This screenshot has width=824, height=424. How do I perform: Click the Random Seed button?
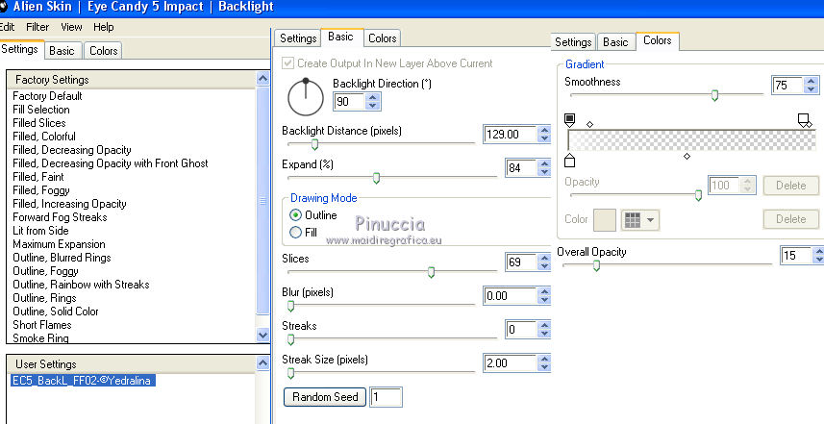click(x=325, y=397)
